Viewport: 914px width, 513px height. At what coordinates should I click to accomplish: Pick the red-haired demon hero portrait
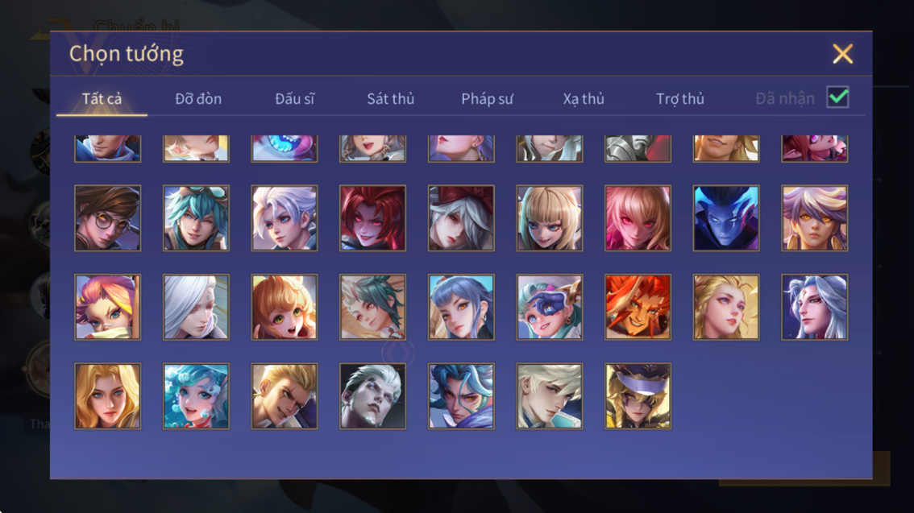[372, 218]
